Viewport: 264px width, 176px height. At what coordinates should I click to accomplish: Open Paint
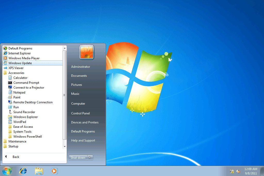[17, 97]
